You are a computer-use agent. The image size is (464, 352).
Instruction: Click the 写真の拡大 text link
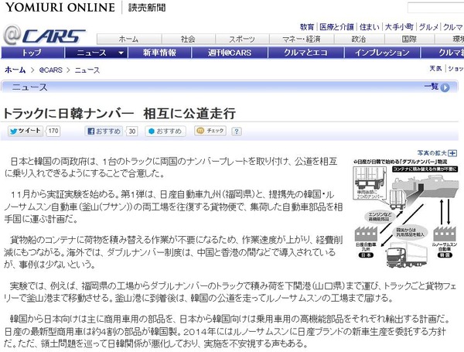(432, 152)
